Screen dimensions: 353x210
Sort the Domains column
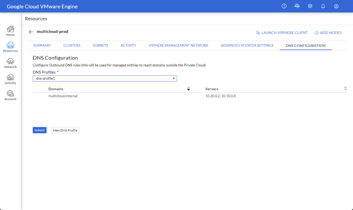189,89
